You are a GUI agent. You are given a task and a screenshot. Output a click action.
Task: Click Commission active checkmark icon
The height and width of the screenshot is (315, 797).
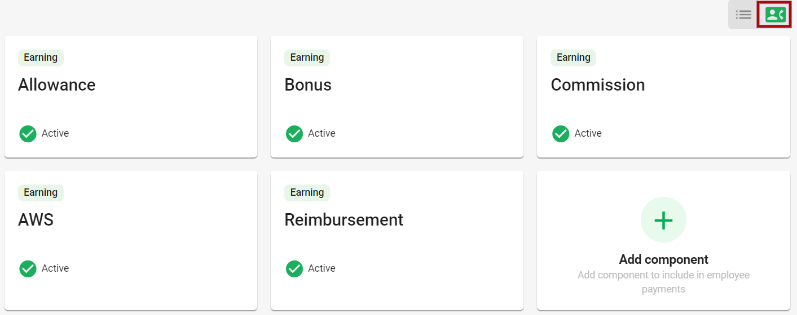tap(560, 134)
